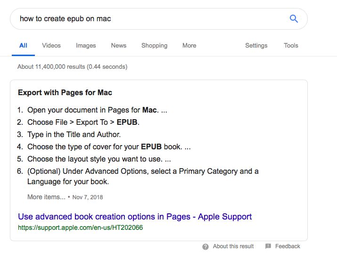Click the 'About this result' text
The image size is (337, 260).
[233, 246]
